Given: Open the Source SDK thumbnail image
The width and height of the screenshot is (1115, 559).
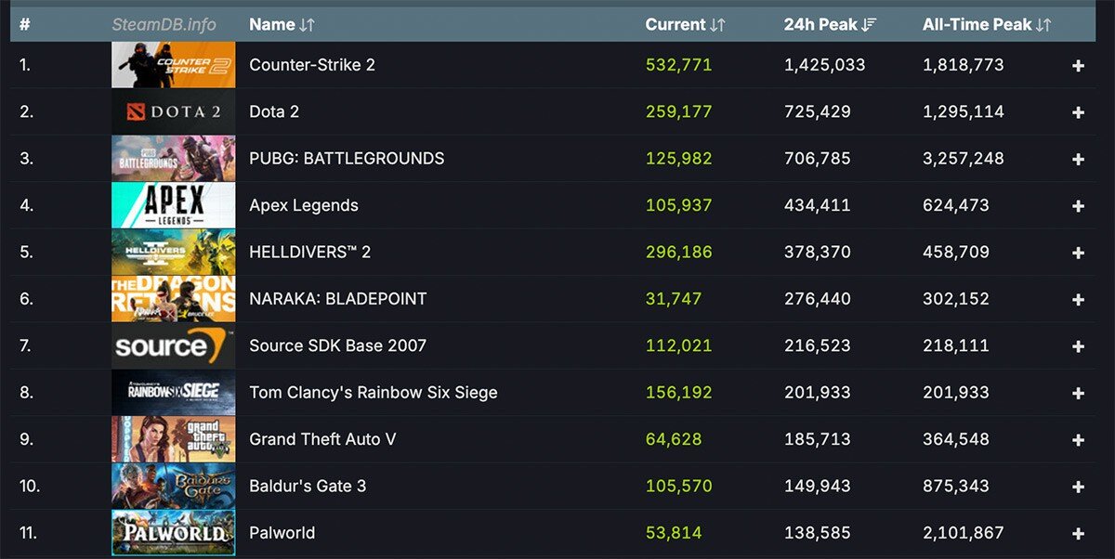Looking at the screenshot, I should 174,345.
